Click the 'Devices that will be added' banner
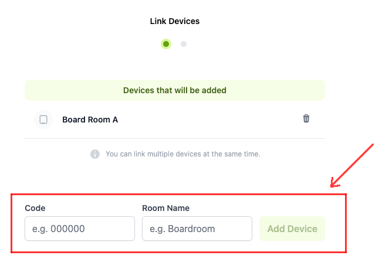Screen dimensions: 389x269 point(174,90)
